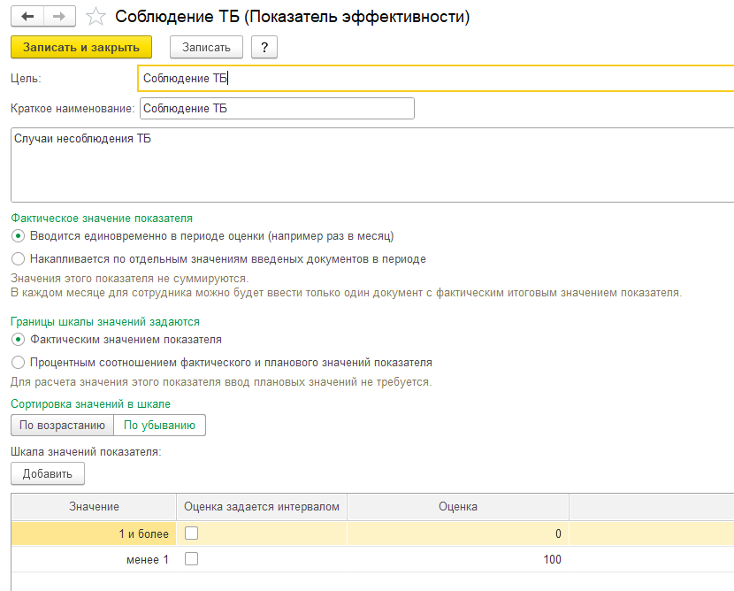The height and width of the screenshot is (591, 734).
Task: Click the 'Сортировка значений в шкале' heading
Action: coord(91,404)
